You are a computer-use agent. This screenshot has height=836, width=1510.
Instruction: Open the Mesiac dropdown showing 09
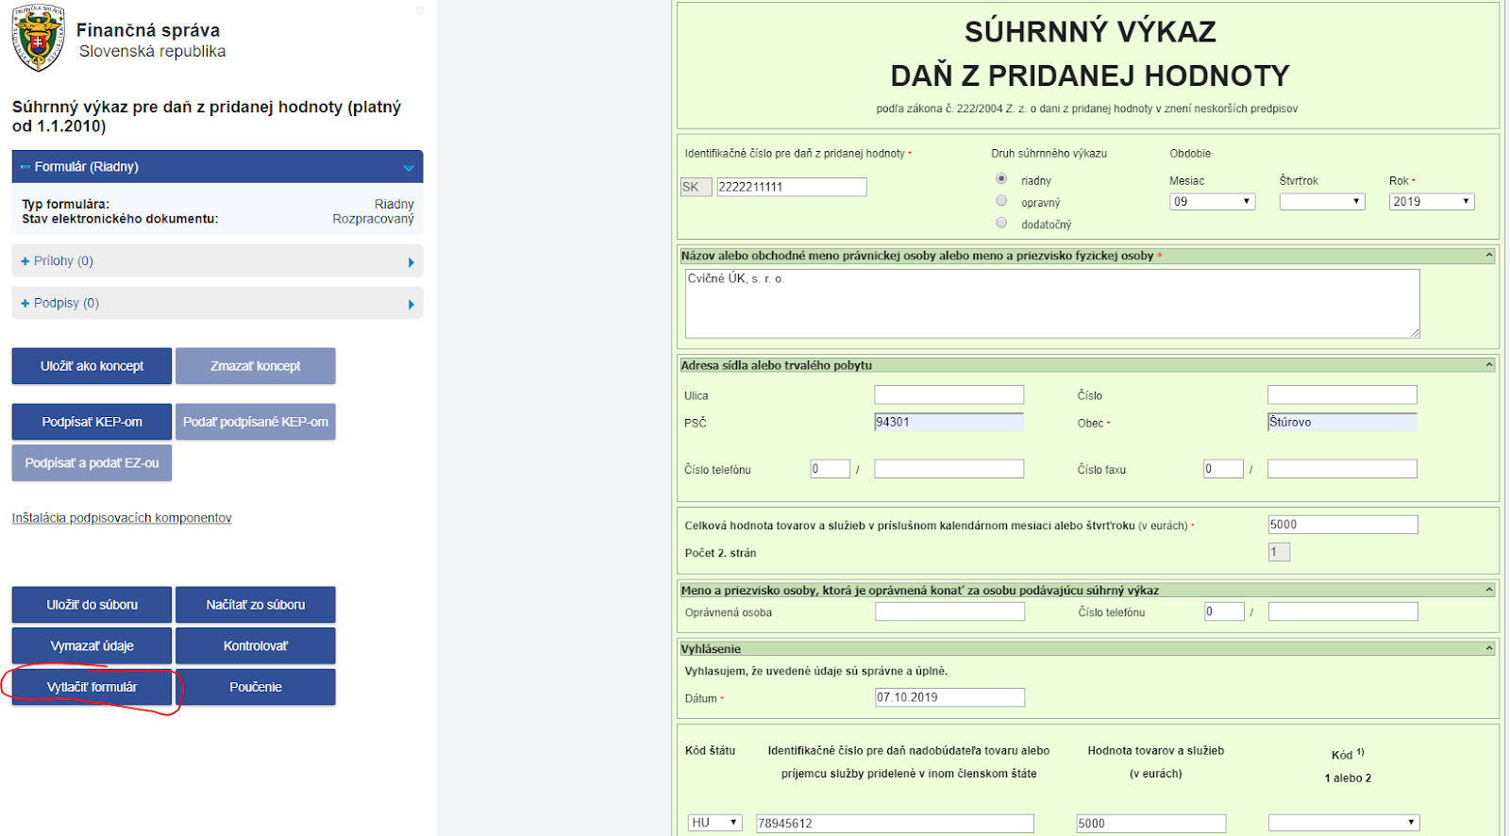[x=1213, y=202]
